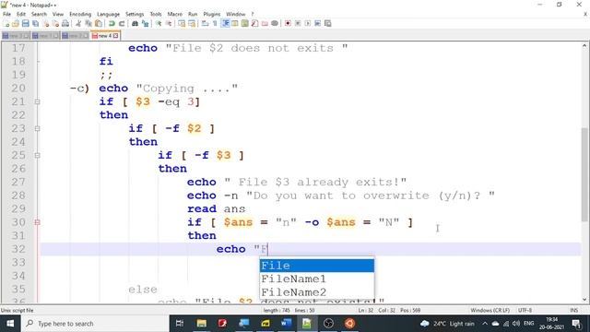Viewport: 590px width, 332px height.
Task: Click the scrollbar up arrow in editor
Action: click(584, 45)
